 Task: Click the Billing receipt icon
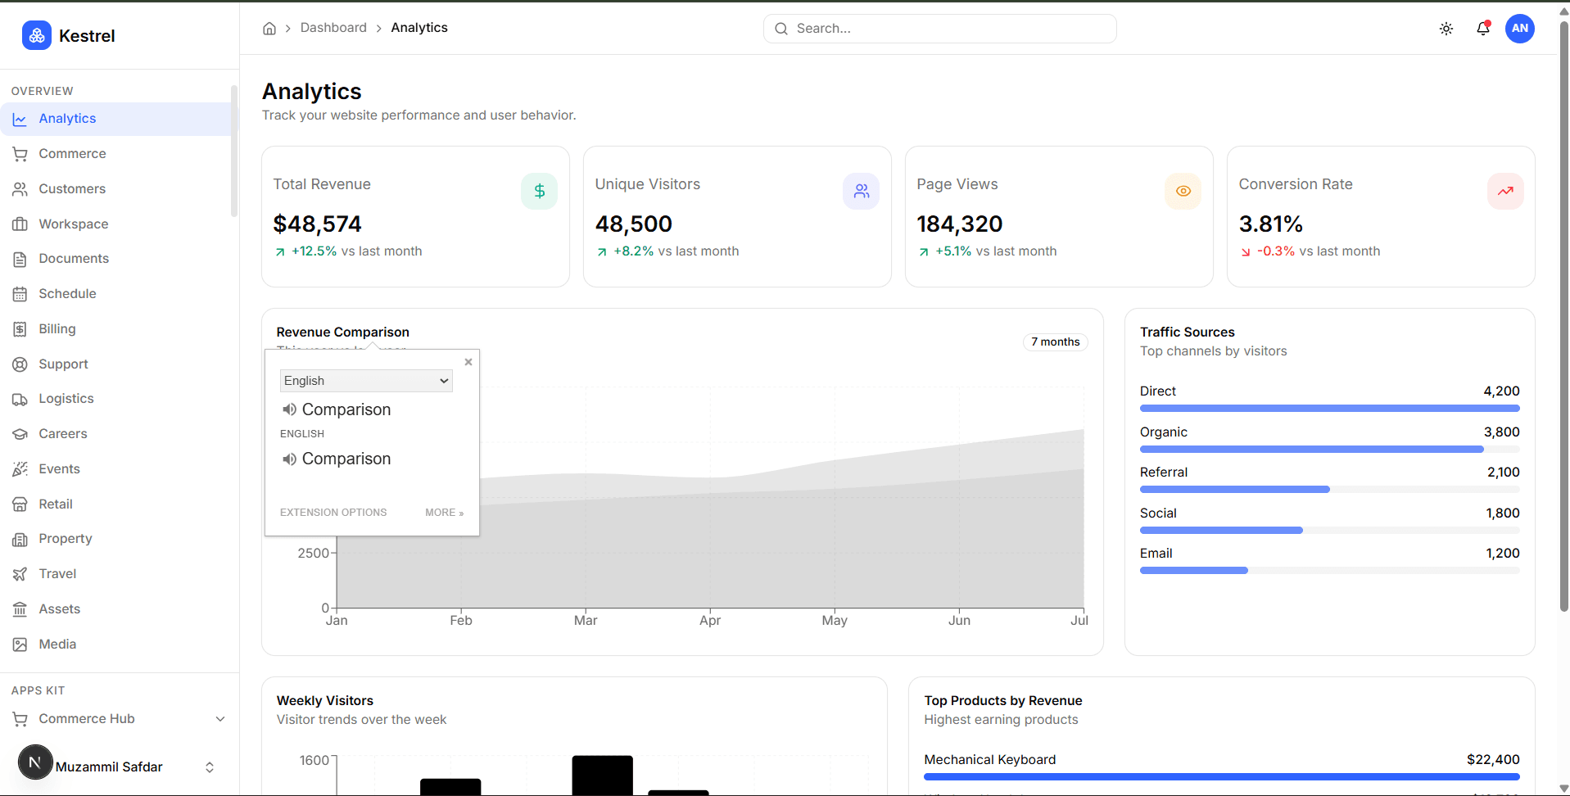[x=20, y=329]
